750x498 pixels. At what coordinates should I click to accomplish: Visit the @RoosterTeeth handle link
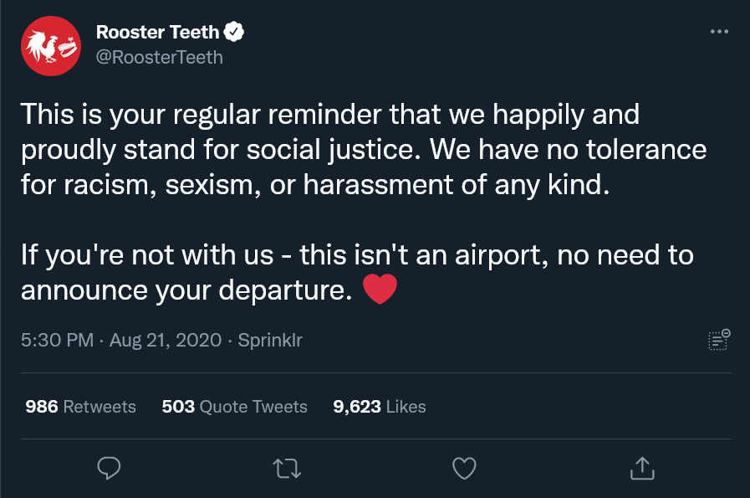[x=159, y=58]
